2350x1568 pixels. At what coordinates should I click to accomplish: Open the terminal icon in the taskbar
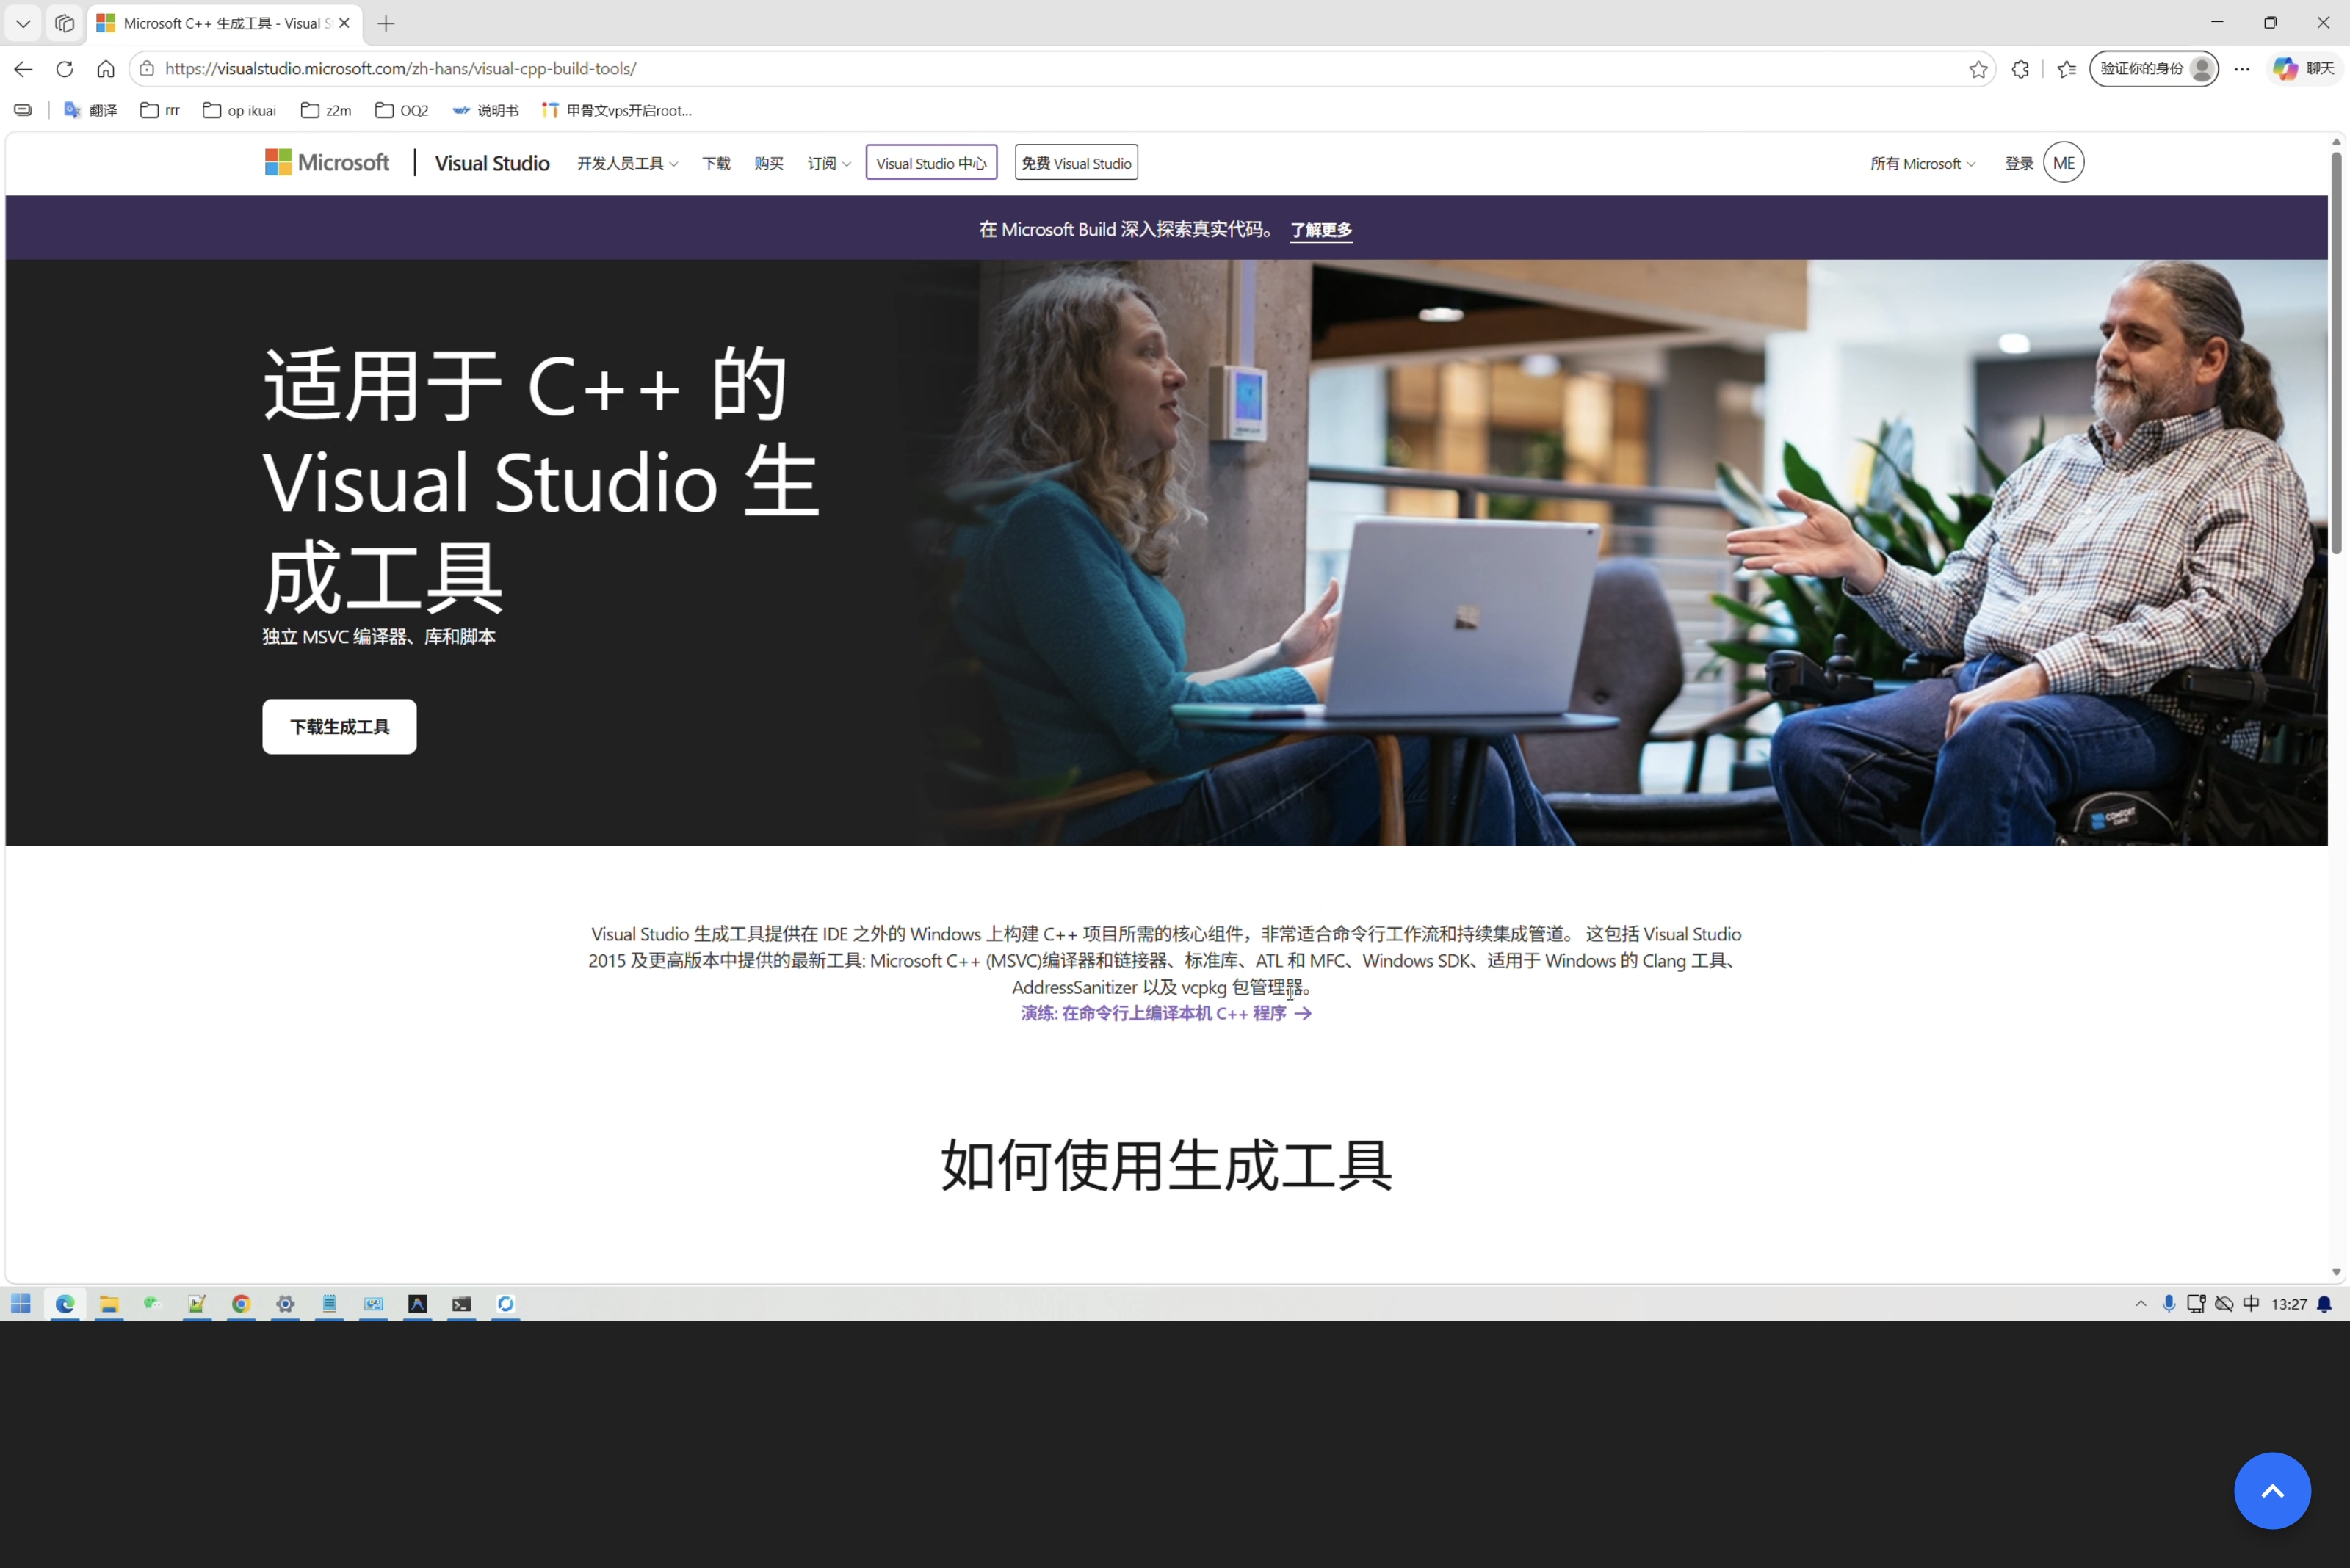(x=461, y=1303)
